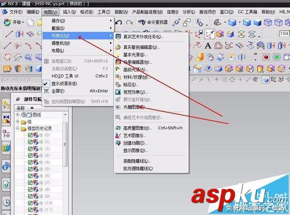Screen dimensions: 290x215
Task: Open the history clock resource bar tab
Action: (x=6, y=203)
